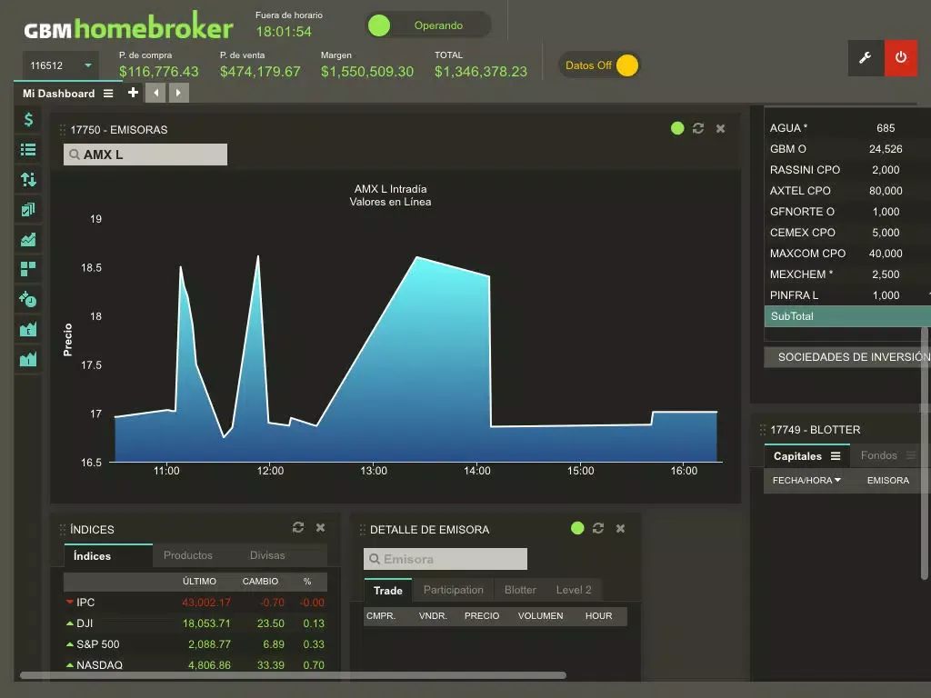Expand the Sociedades de Inversión section
The image size is (931, 698).
point(847,356)
